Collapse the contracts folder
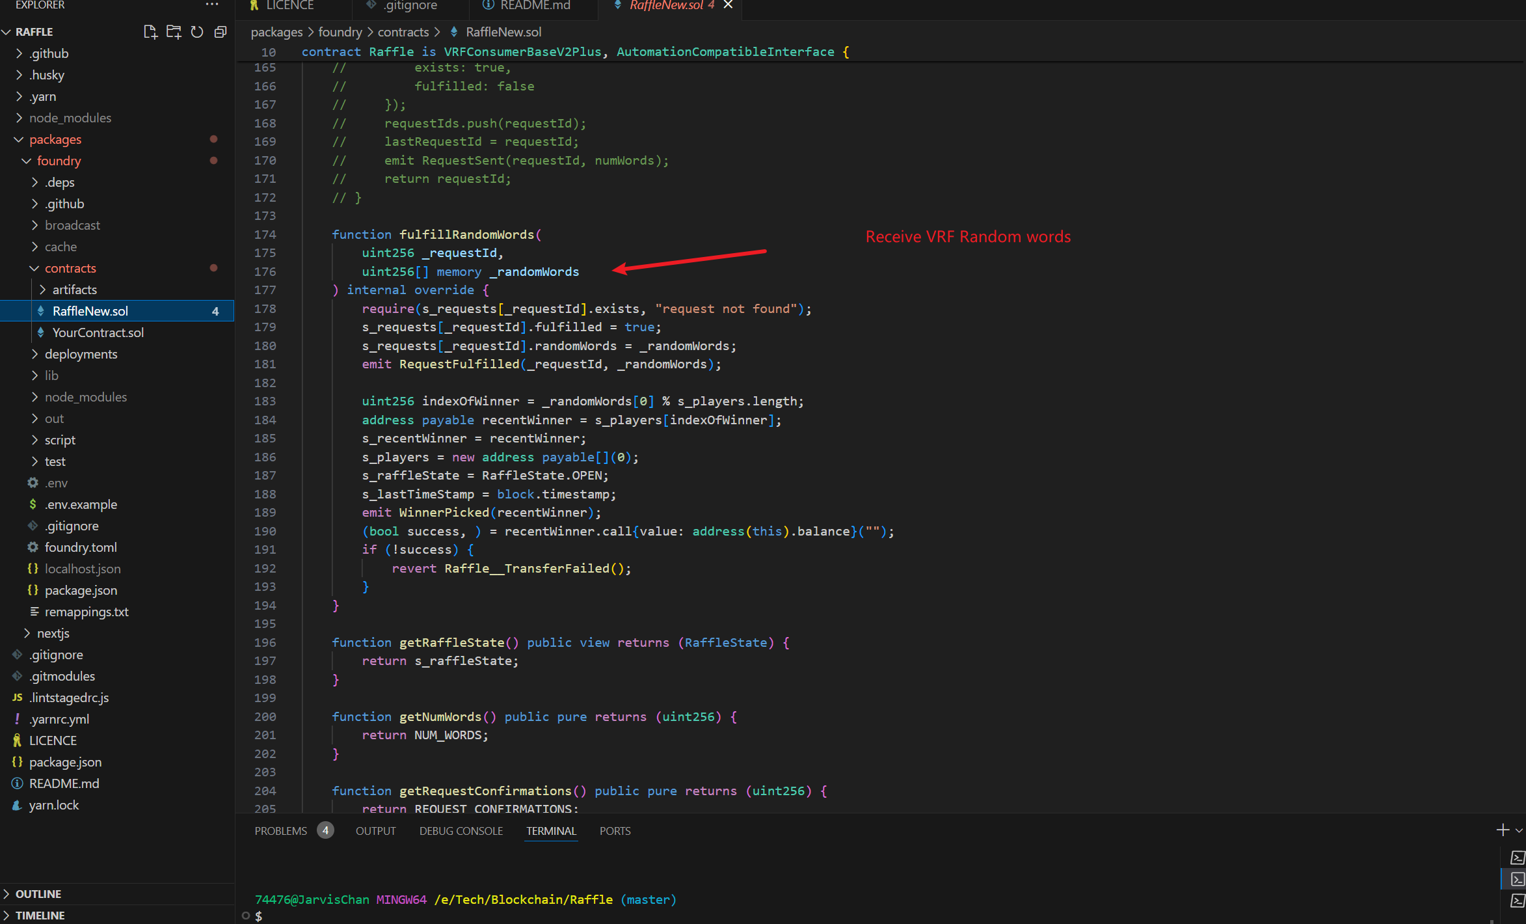1526x924 pixels. point(117,268)
